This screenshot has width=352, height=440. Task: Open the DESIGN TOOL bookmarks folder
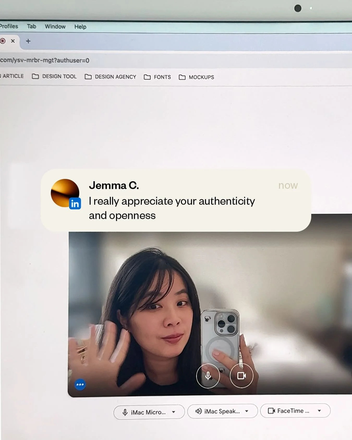pos(54,76)
